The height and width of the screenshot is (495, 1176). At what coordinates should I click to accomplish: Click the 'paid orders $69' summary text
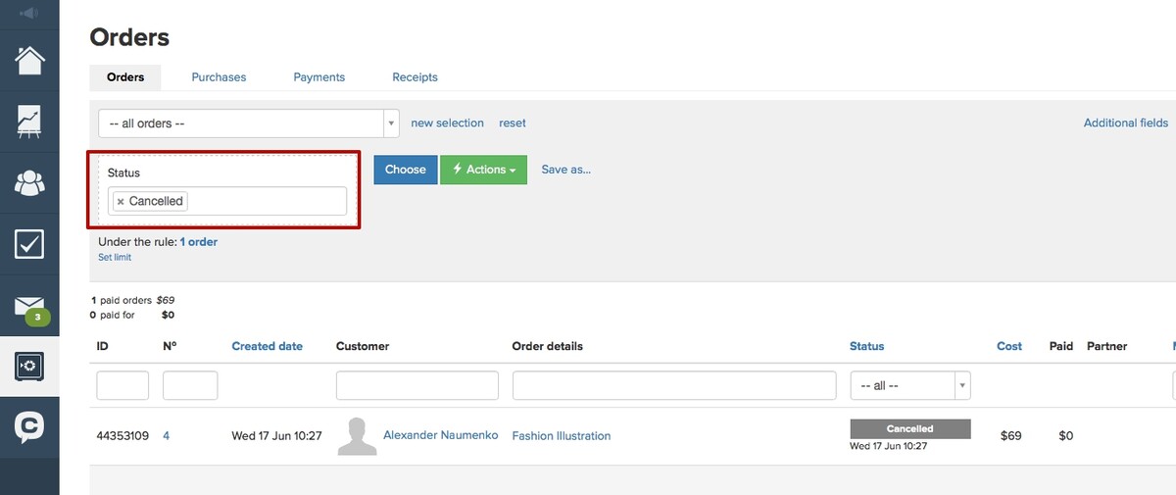(132, 300)
